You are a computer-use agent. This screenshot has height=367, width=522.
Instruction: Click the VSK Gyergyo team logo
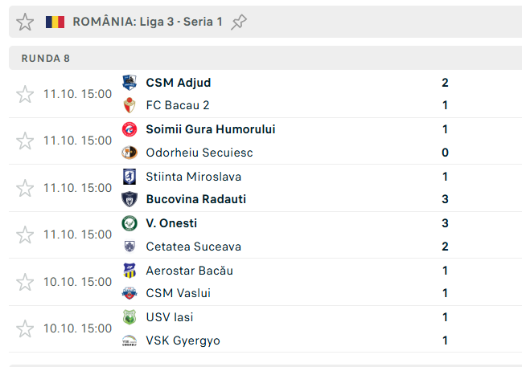pyautogui.click(x=129, y=340)
